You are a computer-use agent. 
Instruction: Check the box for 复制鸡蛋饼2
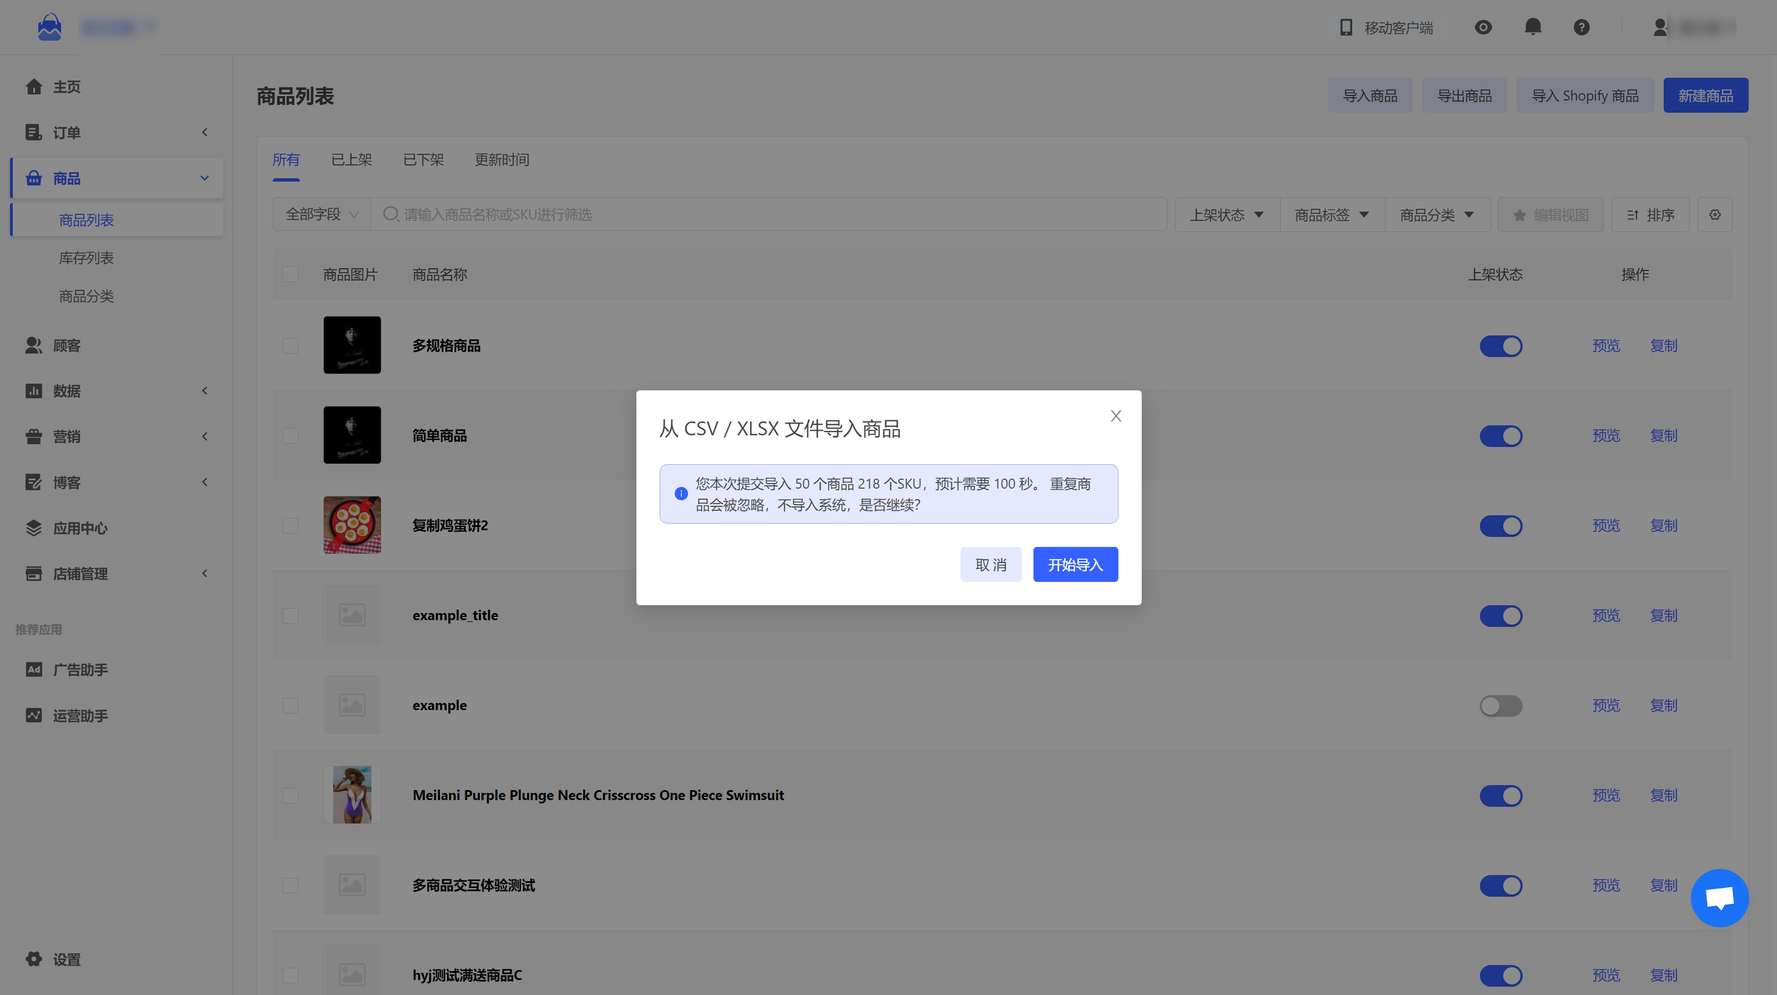[290, 525]
